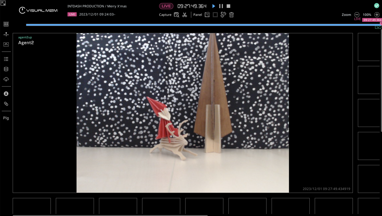Open the node connection icon in the sidebar
This screenshot has height=216, width=382.
pyautogui.click(x=6, y=34)
